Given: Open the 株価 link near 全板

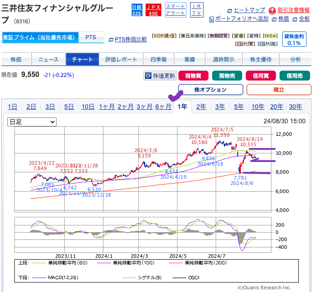Looking at the screenshot, I should pos(284,19).
